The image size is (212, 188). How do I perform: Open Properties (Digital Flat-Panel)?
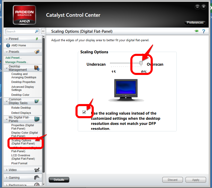point(23,127)
